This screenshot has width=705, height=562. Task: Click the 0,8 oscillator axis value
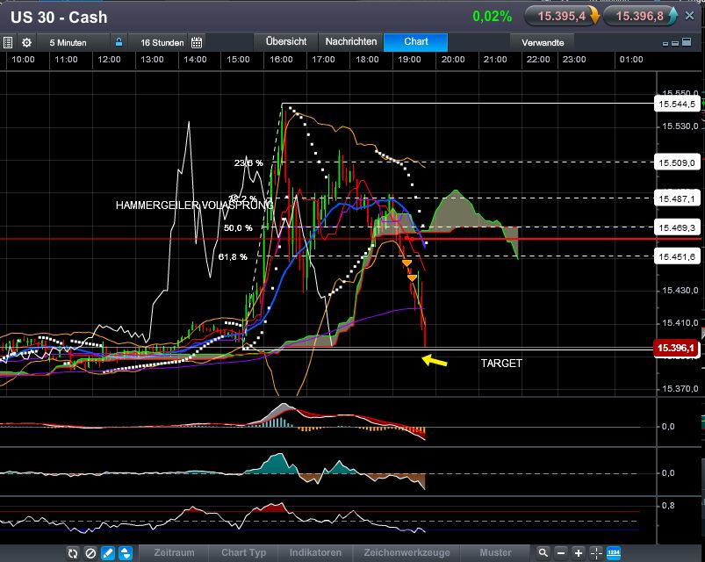tap(668, 506)
